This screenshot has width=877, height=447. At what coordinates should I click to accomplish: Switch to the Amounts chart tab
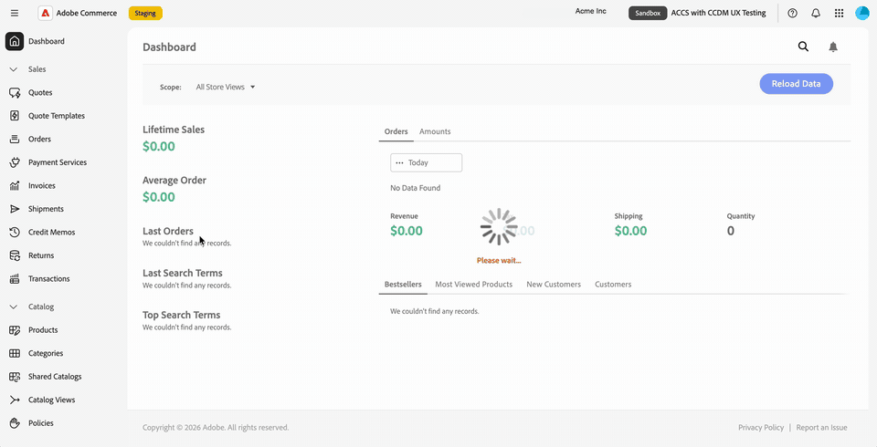point(435,131)
